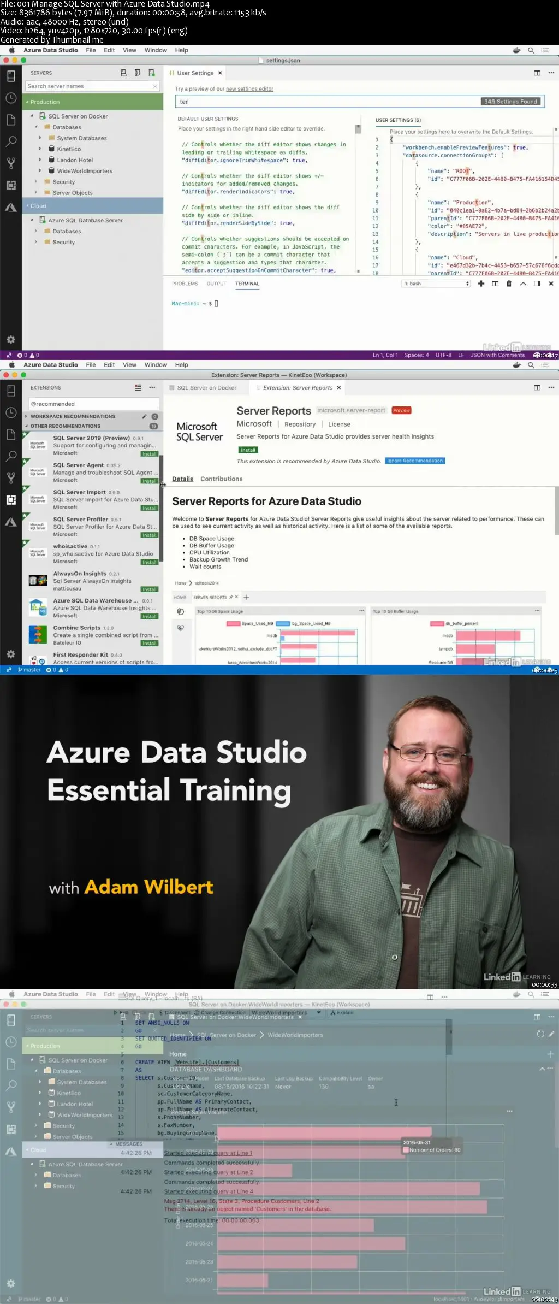Expand Landon Hotel database node

tap(40, 160)
